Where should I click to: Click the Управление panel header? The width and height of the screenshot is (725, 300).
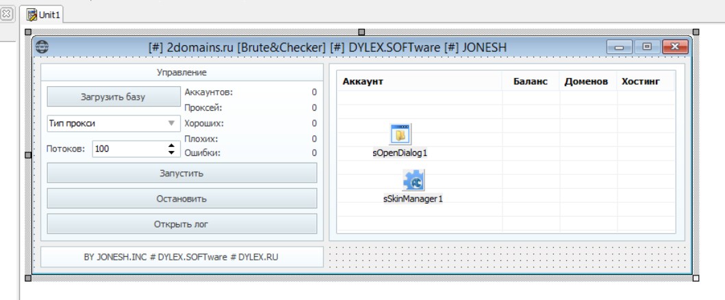coord(181,72)
